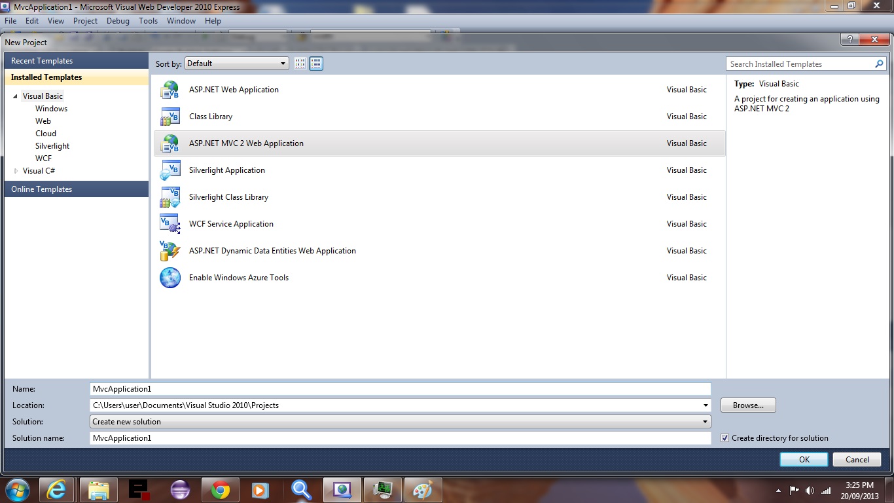This screenshot has height=503, width=894.
Task: Select Windows under Visual Basic
Action: (x=51, y=109)
